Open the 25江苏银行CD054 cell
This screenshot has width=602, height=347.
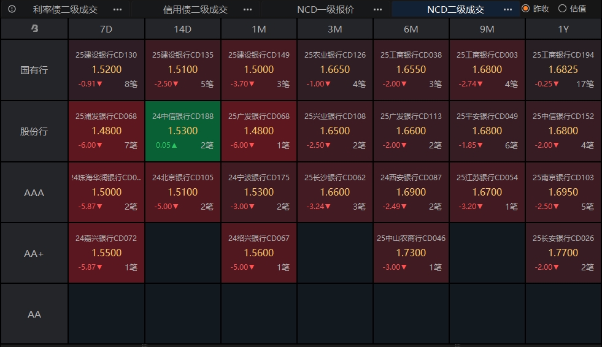point(487,192)
